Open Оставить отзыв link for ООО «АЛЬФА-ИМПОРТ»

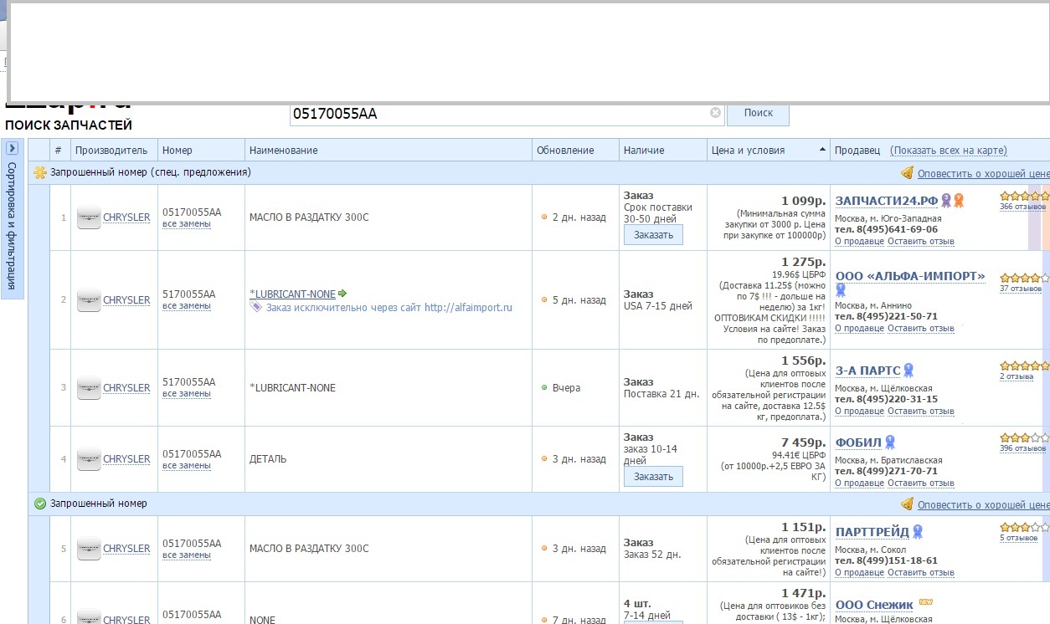click(x=921, y=329)
